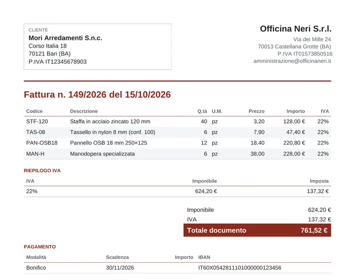Select item code TAS-08
The image size is (355, 280).
(35, 132)
